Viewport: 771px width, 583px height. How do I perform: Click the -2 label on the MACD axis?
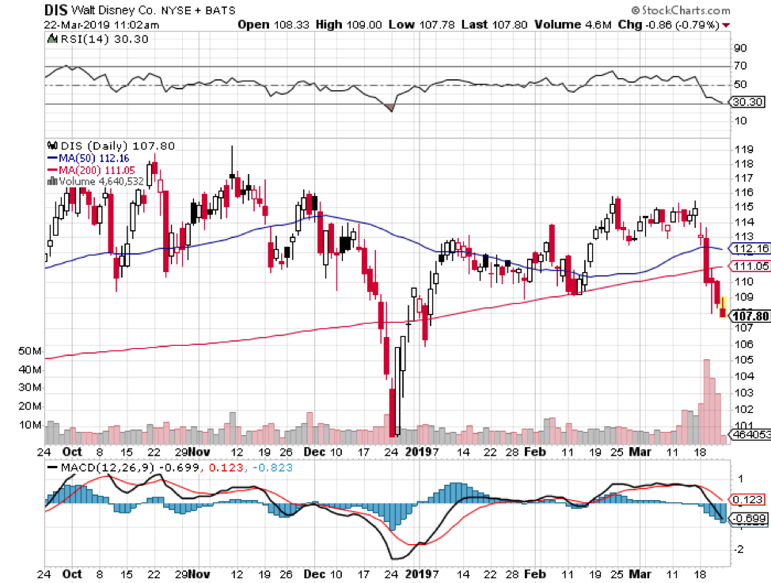pos(738,550)
